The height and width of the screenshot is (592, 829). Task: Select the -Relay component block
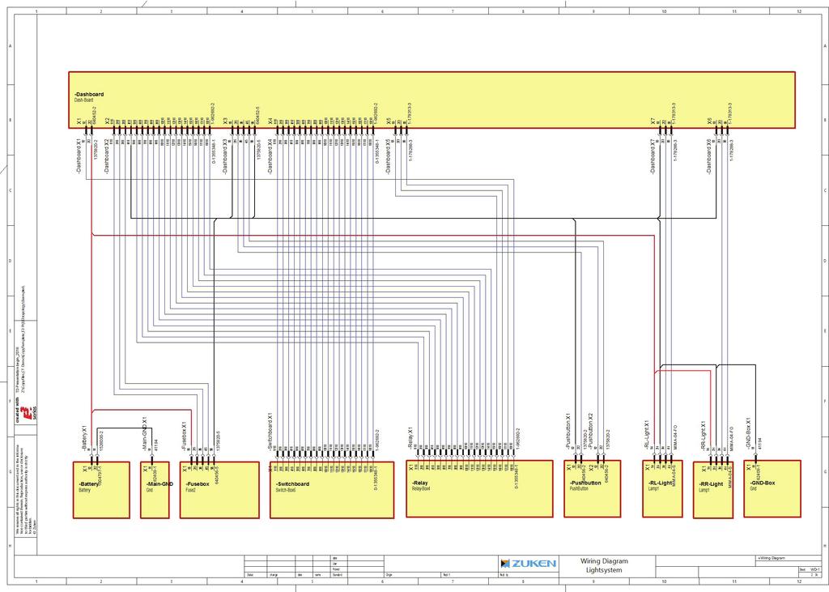479,489
